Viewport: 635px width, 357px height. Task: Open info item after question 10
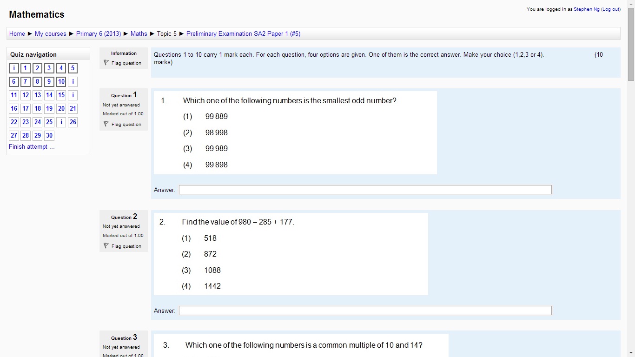point(73,82)
